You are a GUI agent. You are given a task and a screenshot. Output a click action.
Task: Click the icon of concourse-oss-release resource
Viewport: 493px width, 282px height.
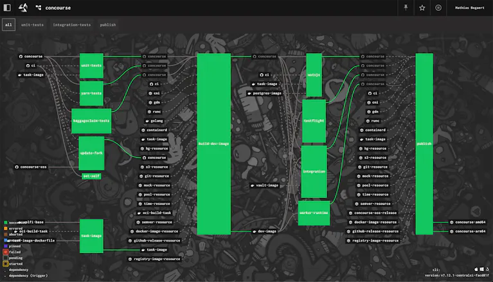[351, 213]
